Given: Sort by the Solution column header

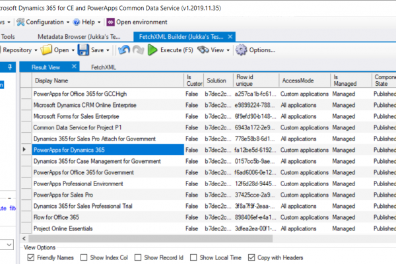Looking at the screenshot, I should point(218,81).
